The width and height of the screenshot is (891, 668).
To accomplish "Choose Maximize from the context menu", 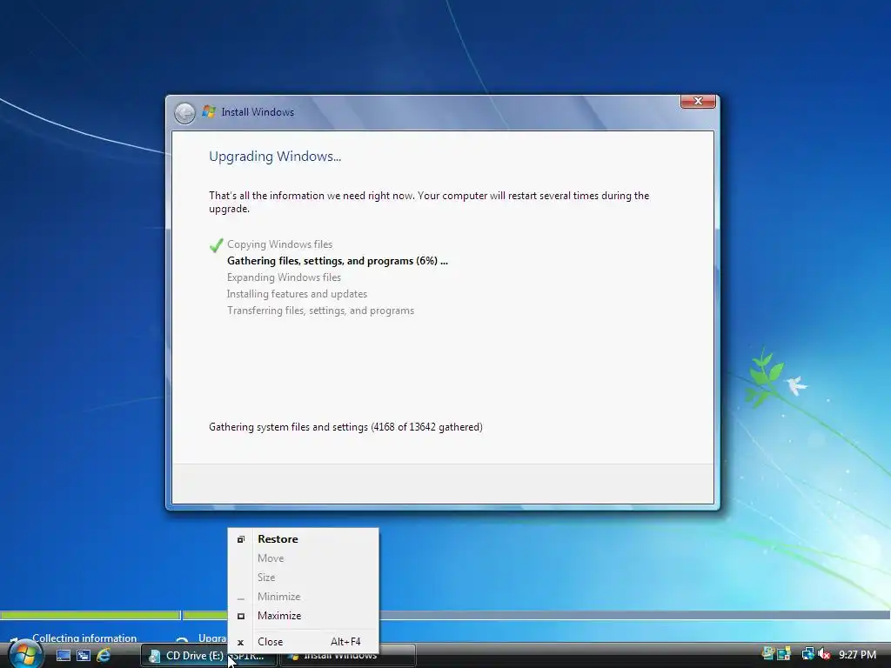I will tap(303, 616).
